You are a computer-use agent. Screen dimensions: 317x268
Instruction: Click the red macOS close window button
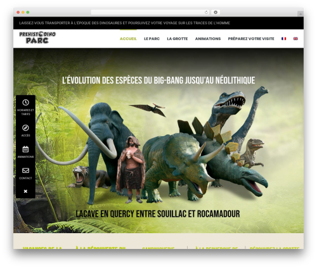[x=18, y=13]
